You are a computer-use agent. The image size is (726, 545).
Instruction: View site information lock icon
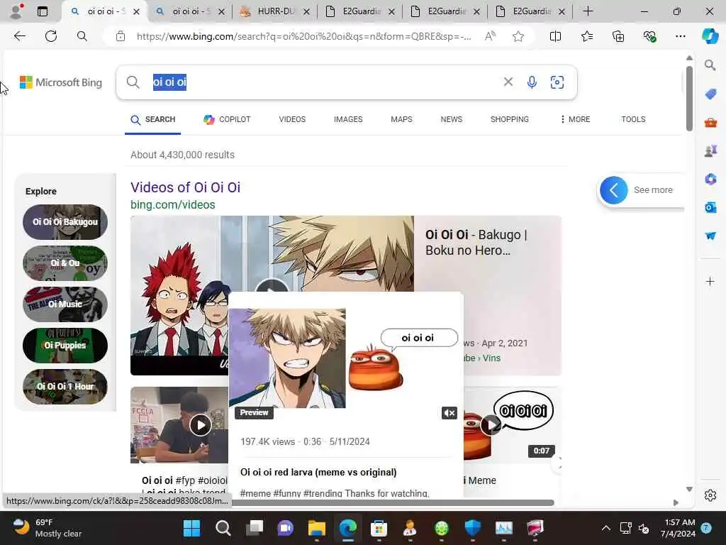[x=121, y=36]
